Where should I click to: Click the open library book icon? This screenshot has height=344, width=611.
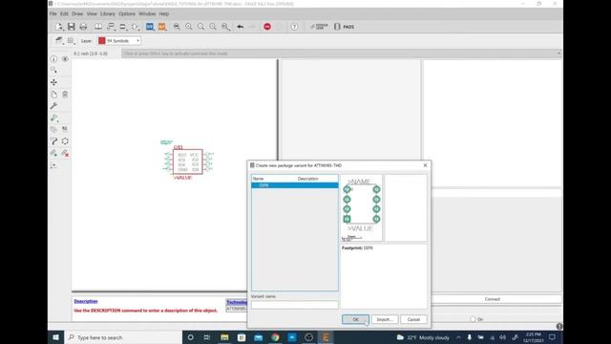tap(98, 27)
